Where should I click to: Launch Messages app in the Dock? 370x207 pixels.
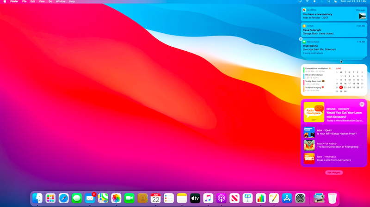(x=77, y=198)
